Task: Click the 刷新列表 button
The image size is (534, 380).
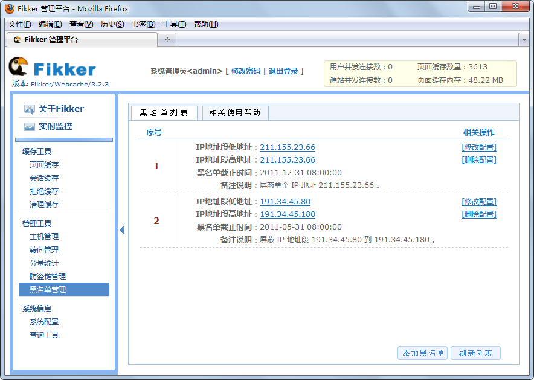Action: click(475, 353)
